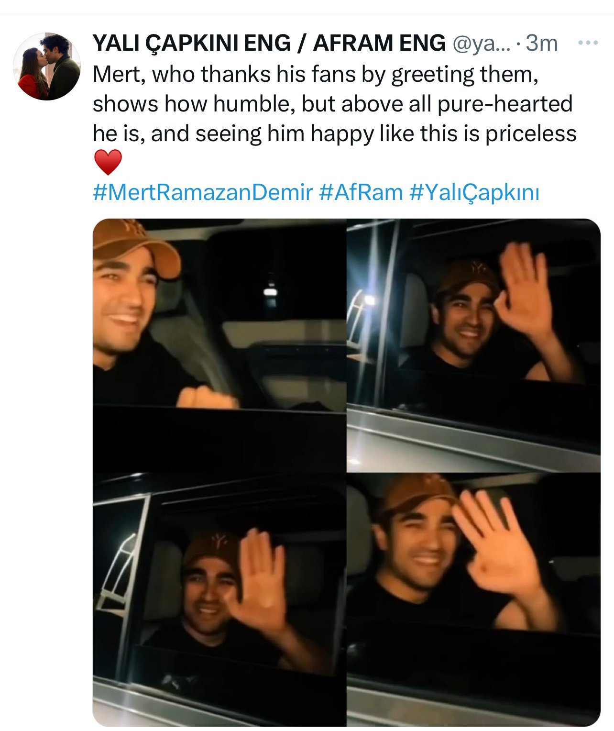Click the word "priceless" in the tweet
Viewport: 614px width, 731px height.
pos(531,133)
